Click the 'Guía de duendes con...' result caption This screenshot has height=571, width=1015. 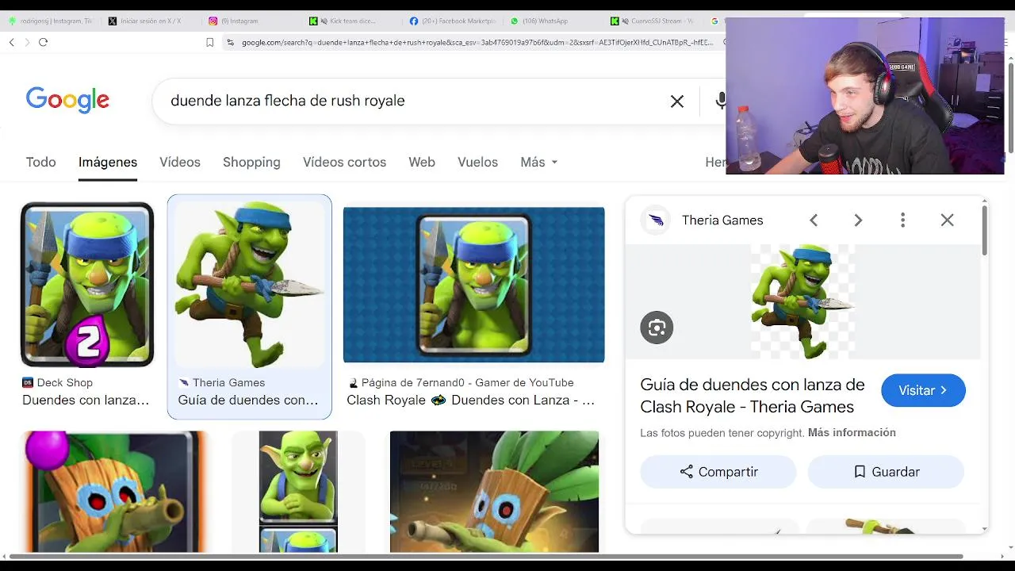pyautogui.click(x=248, y=400)
